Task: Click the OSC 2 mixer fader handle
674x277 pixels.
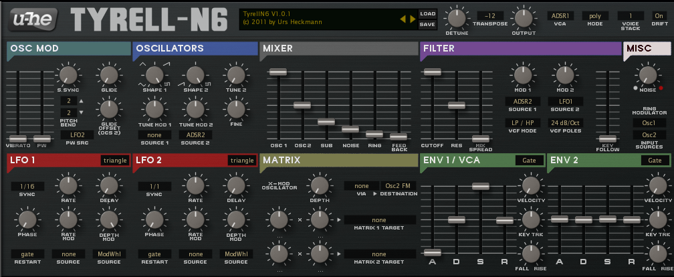Action: pyautogui.click(x=302, y=105)
